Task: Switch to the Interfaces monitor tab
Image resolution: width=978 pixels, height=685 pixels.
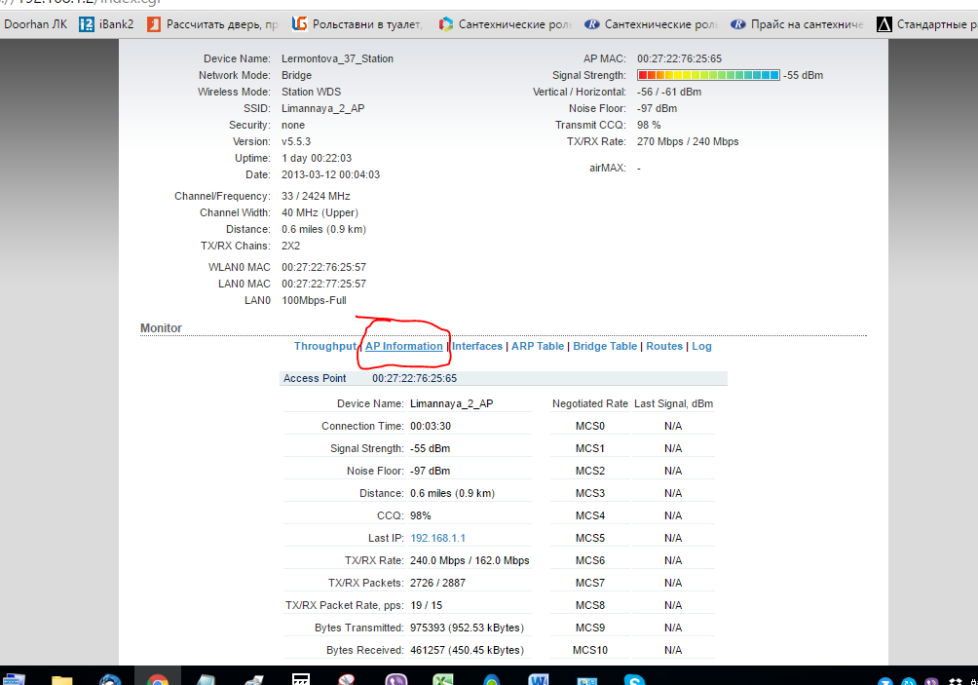Action: pyautogui.click(x=477, y=346)
